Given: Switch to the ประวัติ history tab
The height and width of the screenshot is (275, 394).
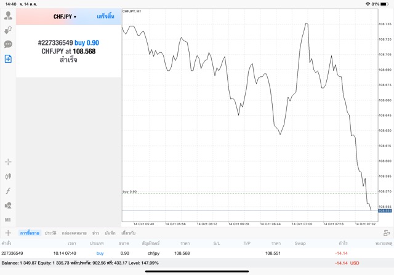Looking at the screenshot, I should pos(50,233).
